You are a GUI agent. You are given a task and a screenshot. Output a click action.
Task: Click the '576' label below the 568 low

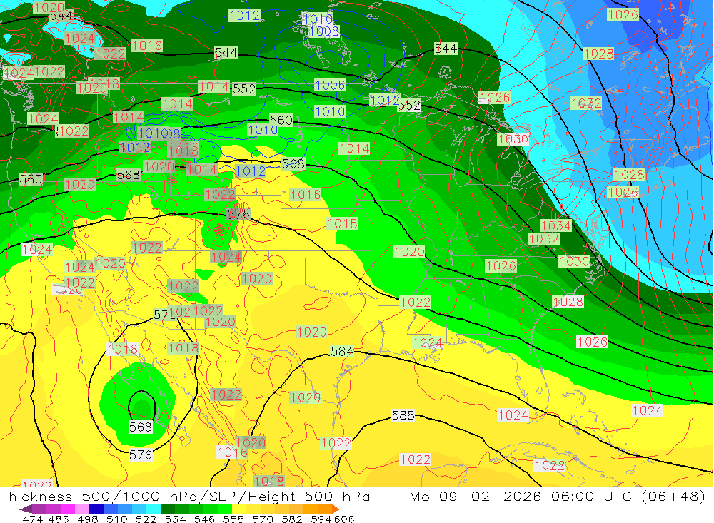(141, 455)
